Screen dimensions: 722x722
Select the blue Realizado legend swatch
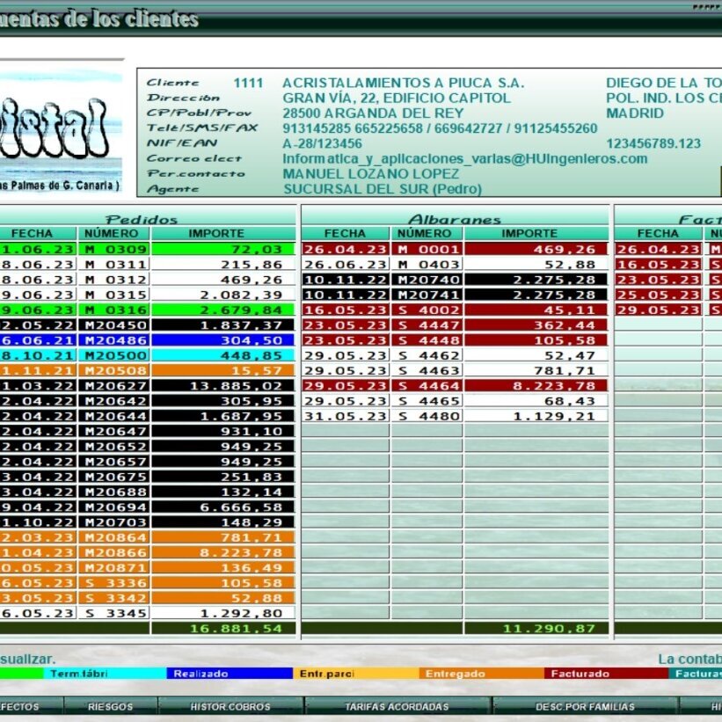pos(230,674)
